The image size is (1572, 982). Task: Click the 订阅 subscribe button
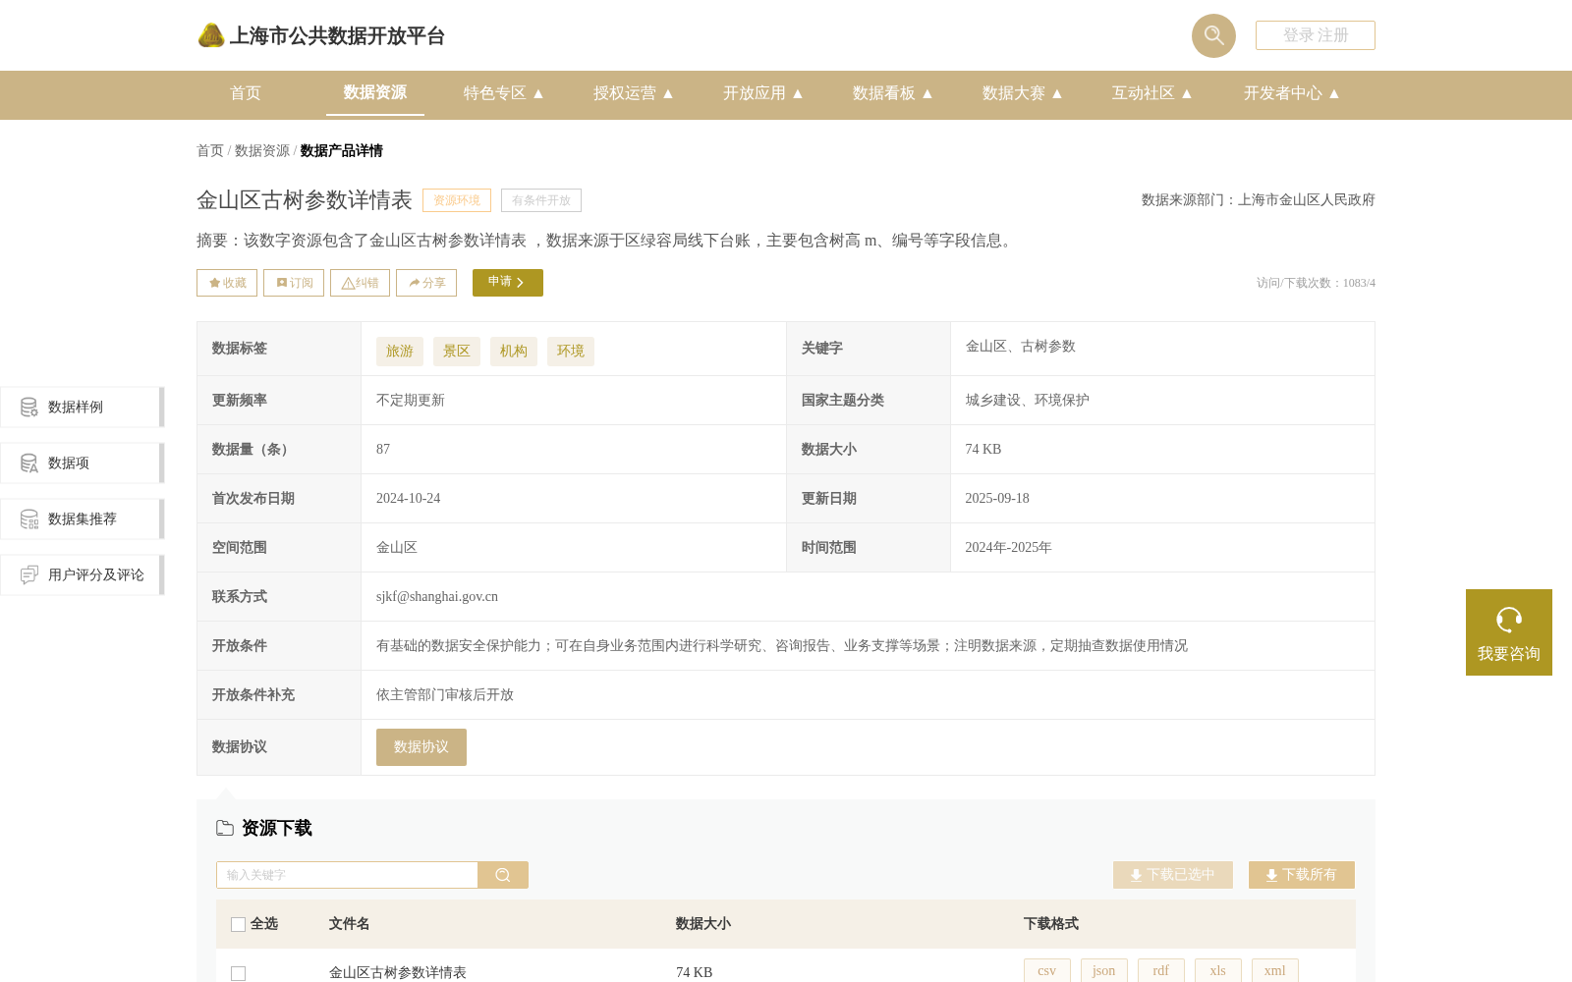(294, 283)
